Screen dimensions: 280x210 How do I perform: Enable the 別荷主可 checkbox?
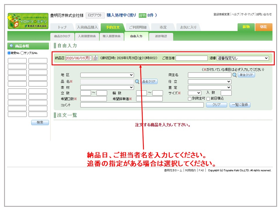190,99
